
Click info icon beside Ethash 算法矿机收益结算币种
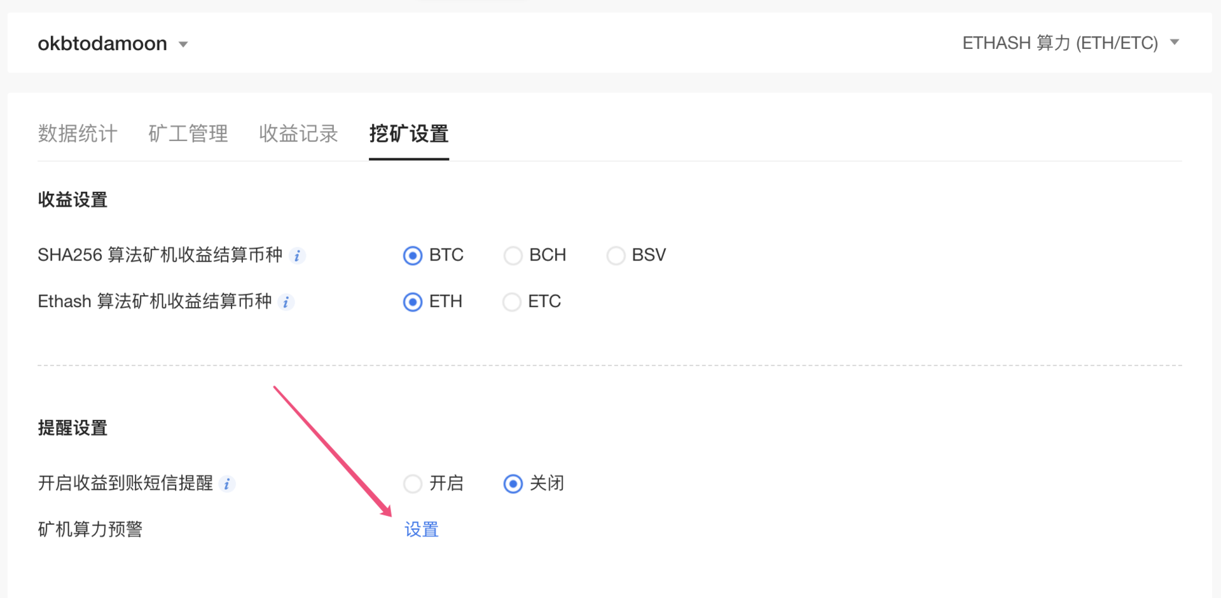point(286,302)
